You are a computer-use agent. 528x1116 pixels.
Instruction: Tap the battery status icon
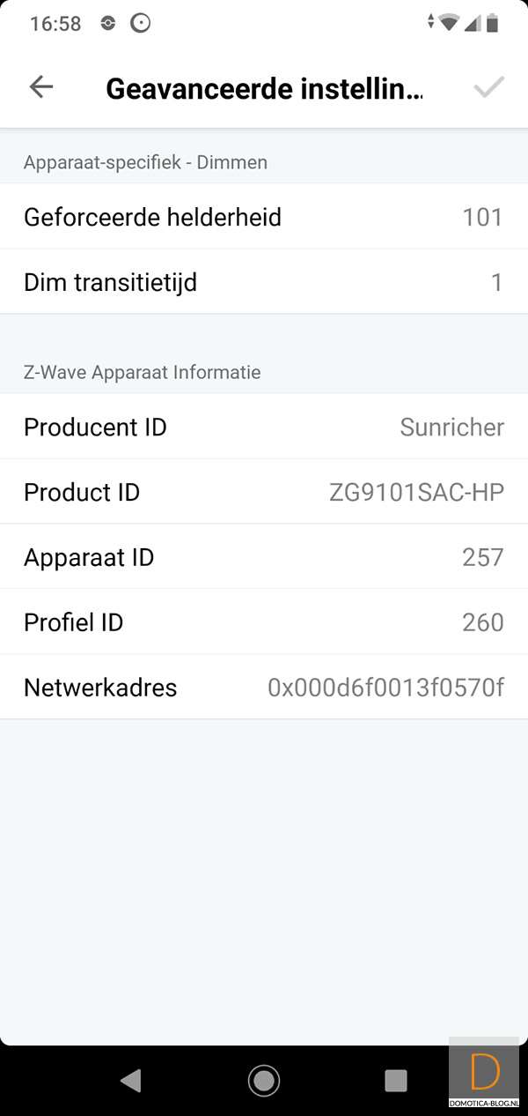pos(492,23)
